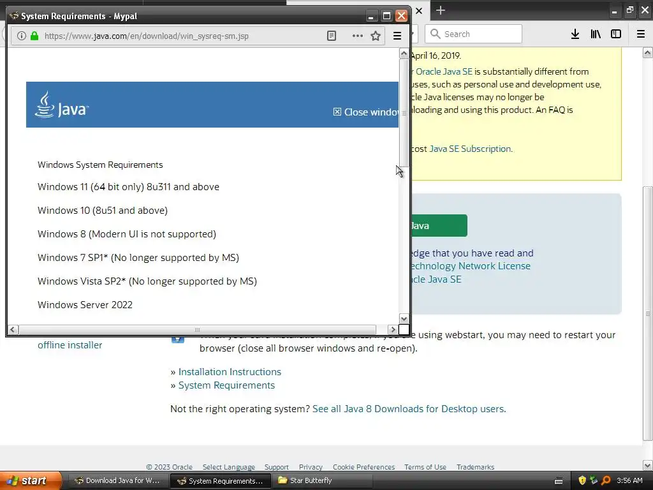This screenshot has height=490, width=653.
Task: Open the popup window hamburger menu
Action: pyautogui.click(x=397, y=36)
